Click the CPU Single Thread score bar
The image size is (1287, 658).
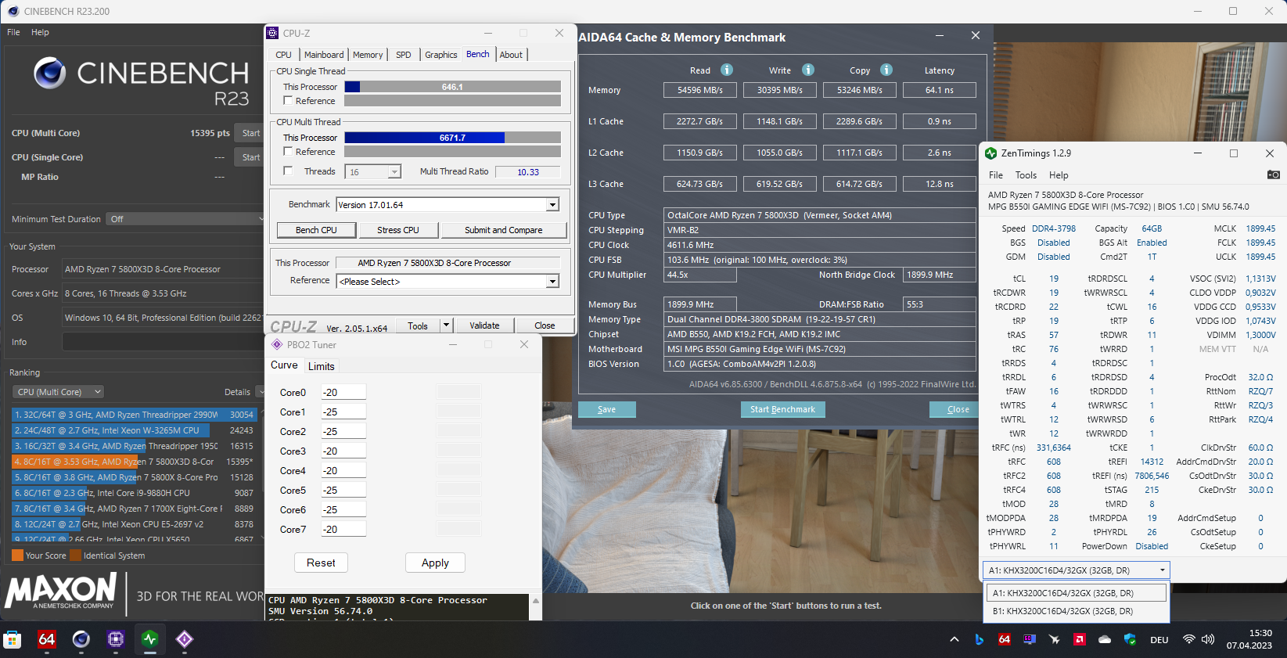pos(452,87)
